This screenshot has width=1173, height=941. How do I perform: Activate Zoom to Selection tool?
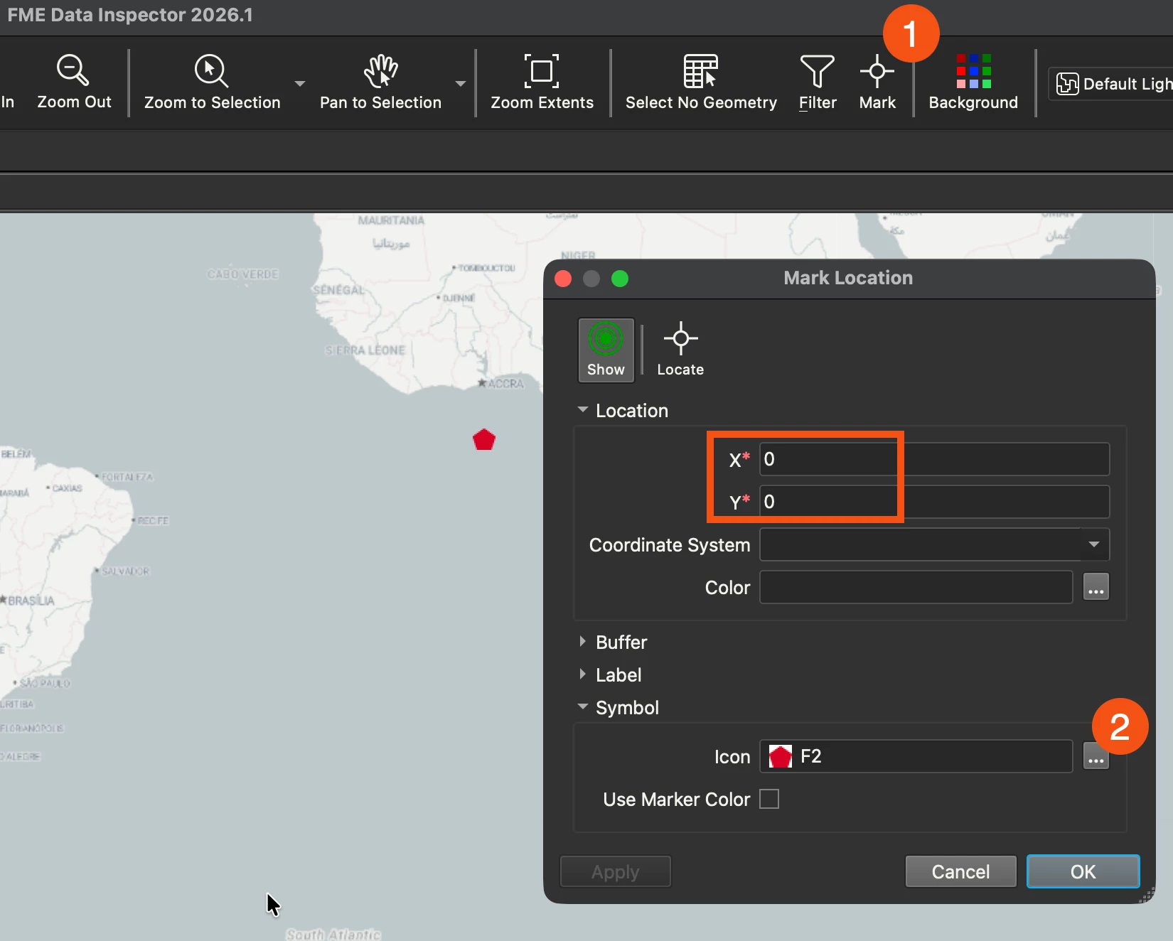212,82
